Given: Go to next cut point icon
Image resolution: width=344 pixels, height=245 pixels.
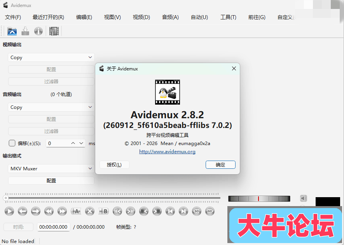Looking at the screenshot, I should click(x=131, y=211).
